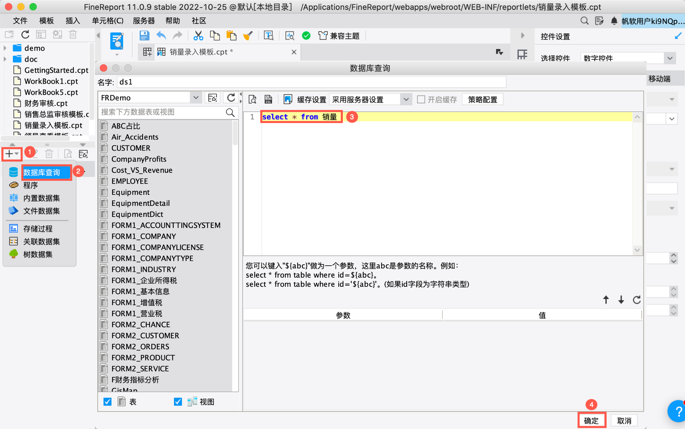
Task: Click search magnifier in table search box
Action: pyautogui.click(x=230, y=112)
